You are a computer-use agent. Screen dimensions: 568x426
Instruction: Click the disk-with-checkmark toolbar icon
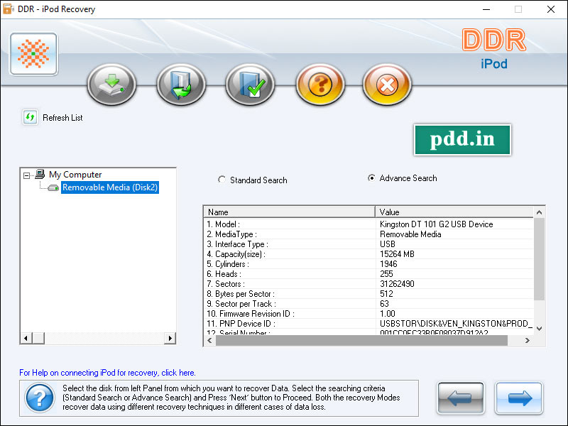pyautogui.click(x=250, y=84)
